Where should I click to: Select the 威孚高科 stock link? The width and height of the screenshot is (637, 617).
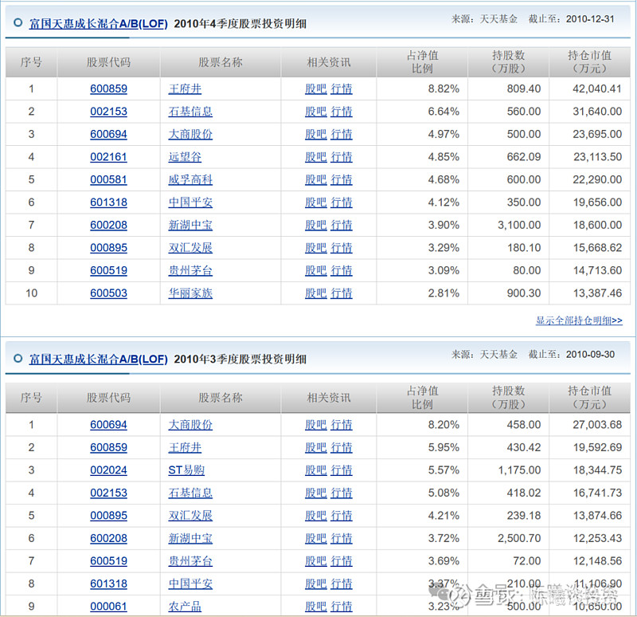coord(190,180)
